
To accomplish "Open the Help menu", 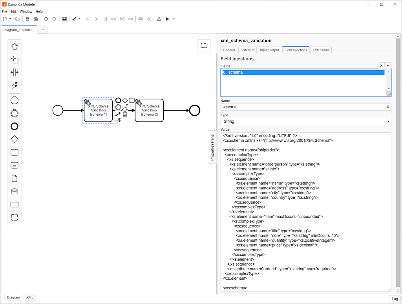I will (39, 11).
